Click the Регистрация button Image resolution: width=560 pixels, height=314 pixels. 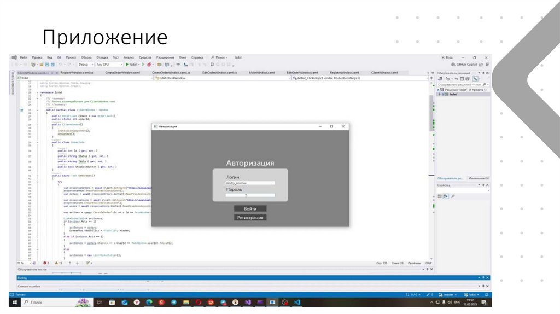tap(250, 217)
